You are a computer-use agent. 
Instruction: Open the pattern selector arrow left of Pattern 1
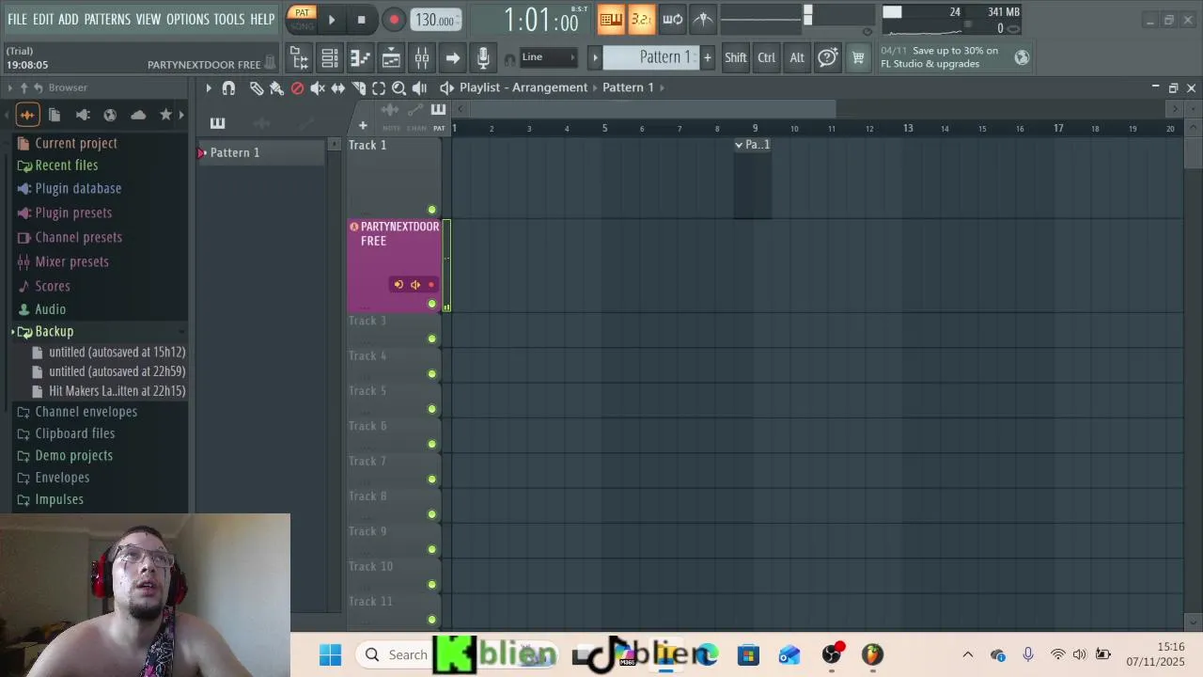pyautogui.click(x=594, y=57)
